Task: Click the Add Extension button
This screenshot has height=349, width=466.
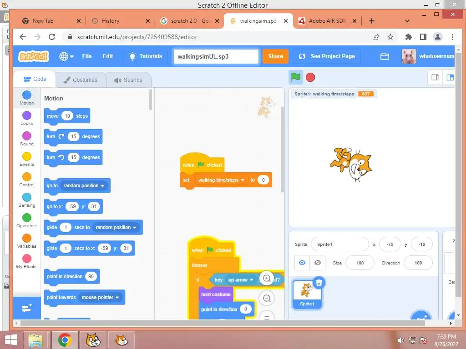Action: [x=27, y=308]
